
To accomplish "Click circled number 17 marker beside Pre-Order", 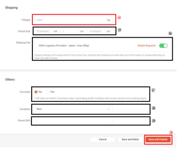I will pos(153,90).
